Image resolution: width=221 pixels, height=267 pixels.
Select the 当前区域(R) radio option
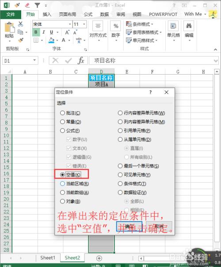pyautogui.click(x=74, y=184)
